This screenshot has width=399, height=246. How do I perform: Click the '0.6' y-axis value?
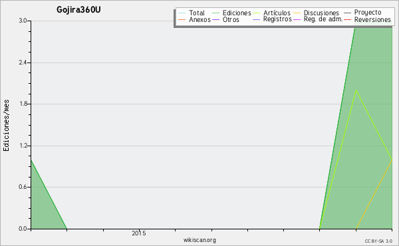tap(23, 187)
